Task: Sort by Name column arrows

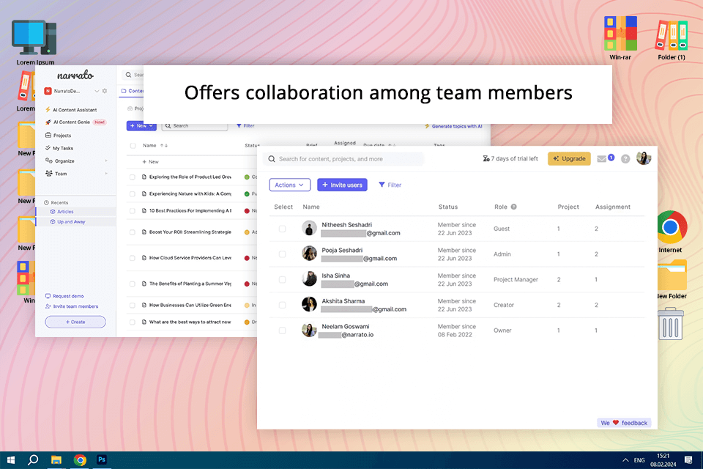Action: pyautogui.click(x=164, y=145)
